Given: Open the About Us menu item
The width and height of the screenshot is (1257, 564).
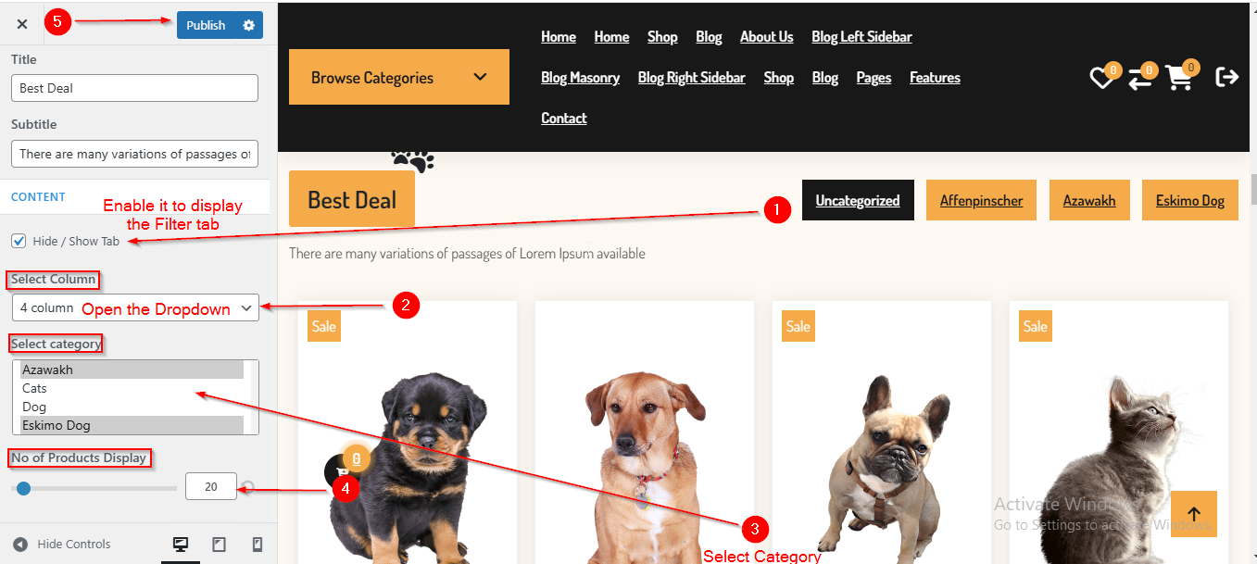Looking at the screenshot, I should coord(766,37).
